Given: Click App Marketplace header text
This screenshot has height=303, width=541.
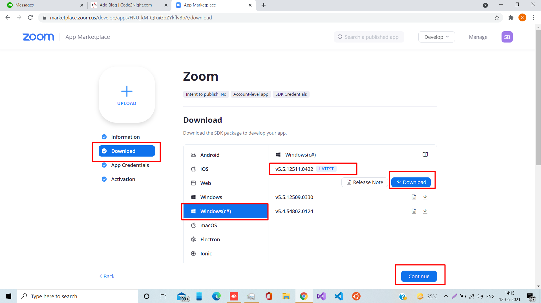Looking at the screenshot, I should 88,37.
